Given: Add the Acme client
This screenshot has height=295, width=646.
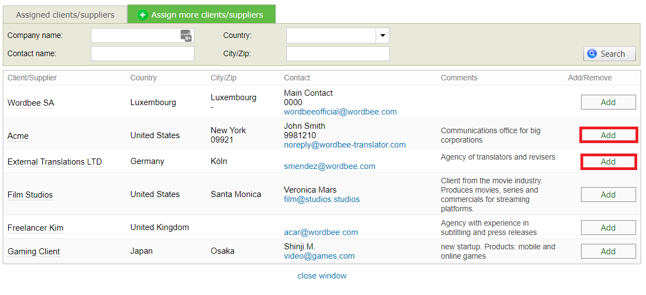Looking at the screenshot, I should (x=608, y=135).
